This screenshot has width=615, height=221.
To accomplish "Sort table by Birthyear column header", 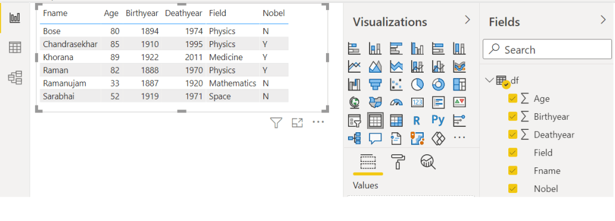I will tap(142, 13).
